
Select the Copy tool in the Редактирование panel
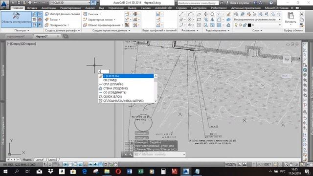coord(205,20)
